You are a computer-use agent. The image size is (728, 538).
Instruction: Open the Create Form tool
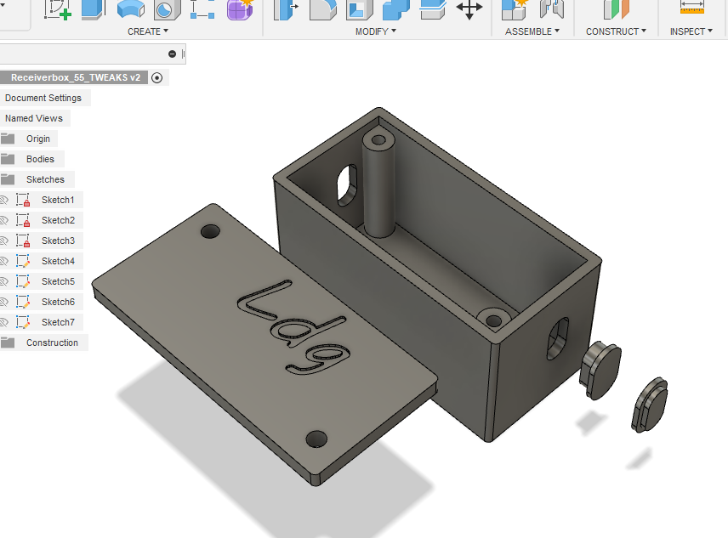pyautogui.click(x=240, y=9)
